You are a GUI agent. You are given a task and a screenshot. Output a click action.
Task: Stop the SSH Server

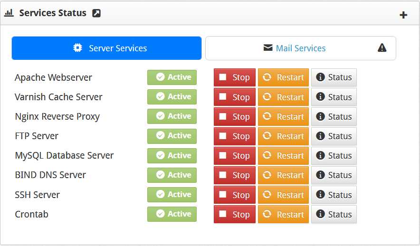[235, 195]
